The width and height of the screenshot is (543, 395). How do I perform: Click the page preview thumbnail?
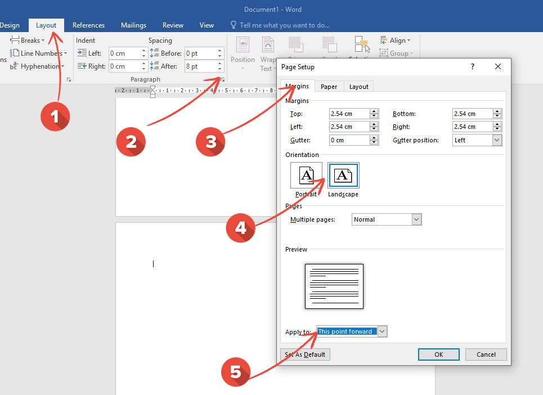(x=334, y=286)
